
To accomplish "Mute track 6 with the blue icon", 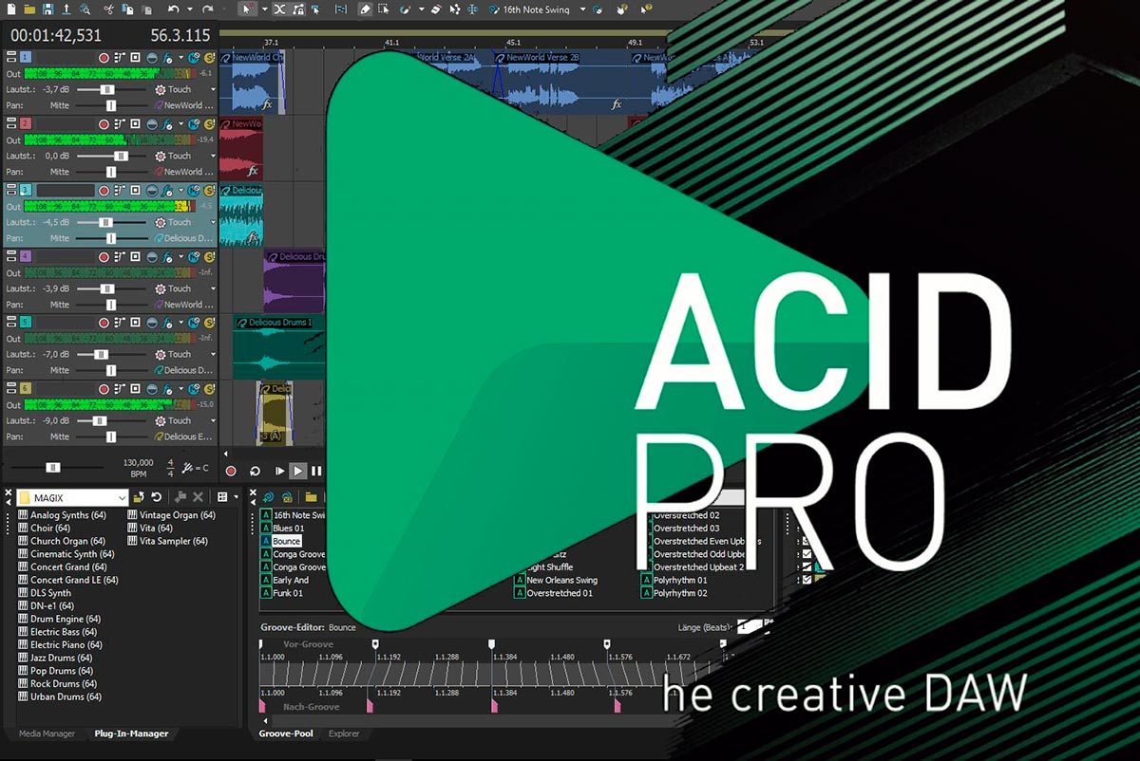I will coord(194,388).
